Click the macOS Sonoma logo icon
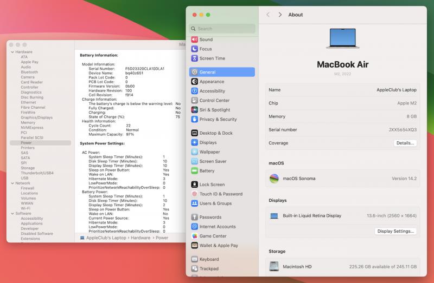 click(x=274, y=179)
